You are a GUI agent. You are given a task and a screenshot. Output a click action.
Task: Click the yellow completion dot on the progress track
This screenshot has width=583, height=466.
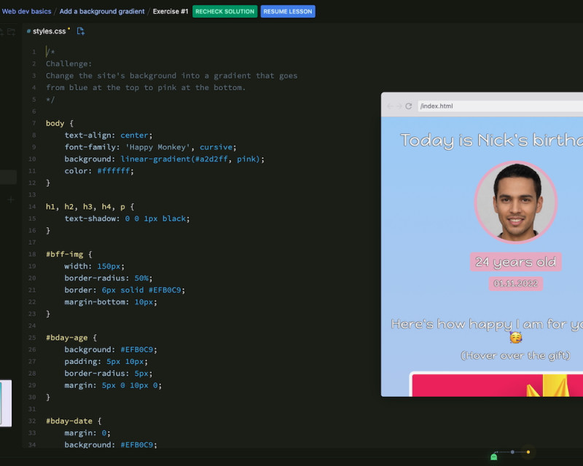(528, 452)
